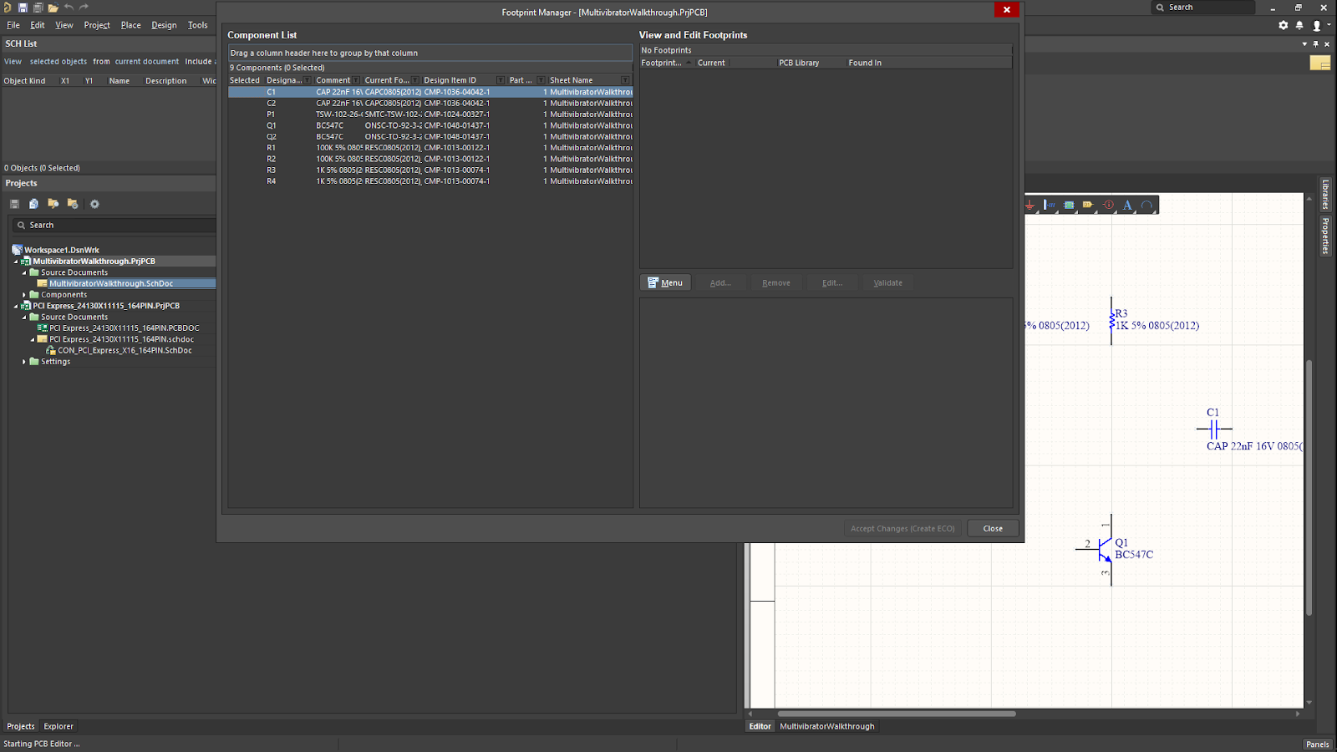Click the user account avatar icon

(1317, 25)
